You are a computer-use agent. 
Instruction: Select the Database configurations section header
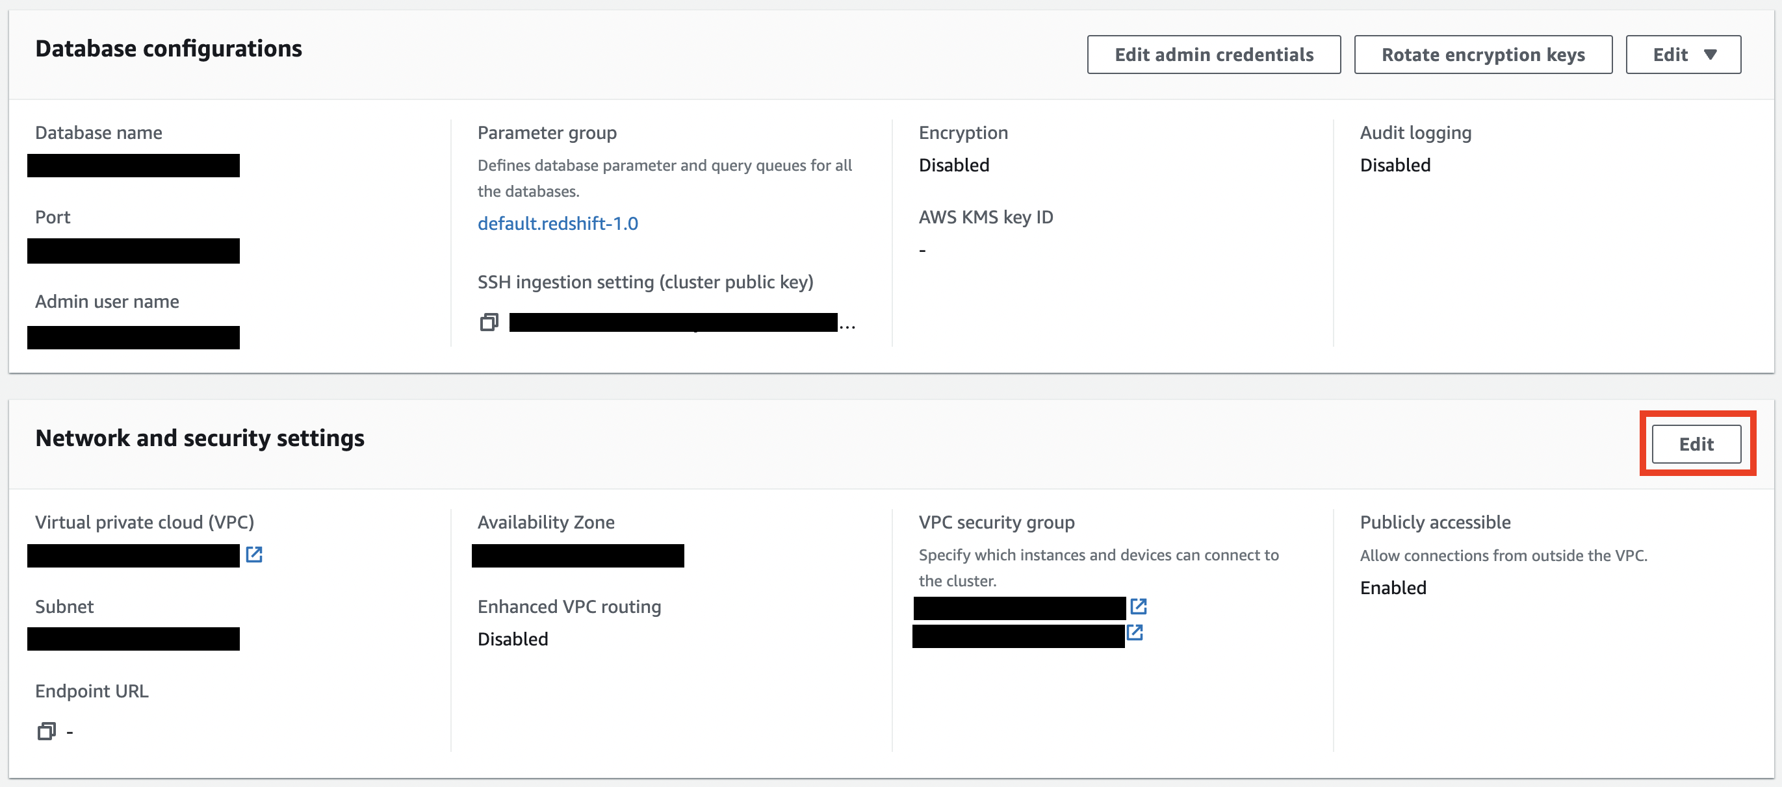[x=170, y=48]
